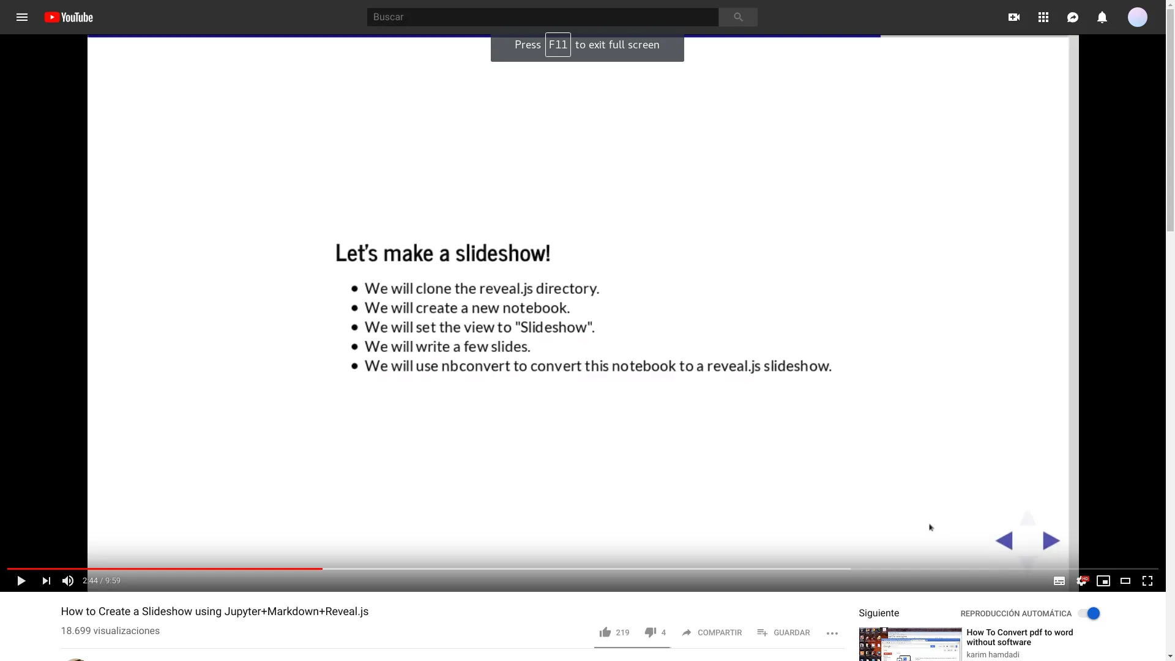Open the YouTube apps grid
The width and height of the screenshot is (1175, 661).
[1043, 17]
